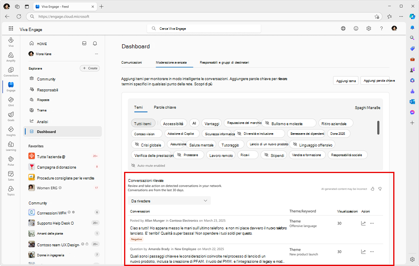The width and height of the screenshot is (419, 266).
Task: Open Sales in the app rail
Action: coord(11,176)
